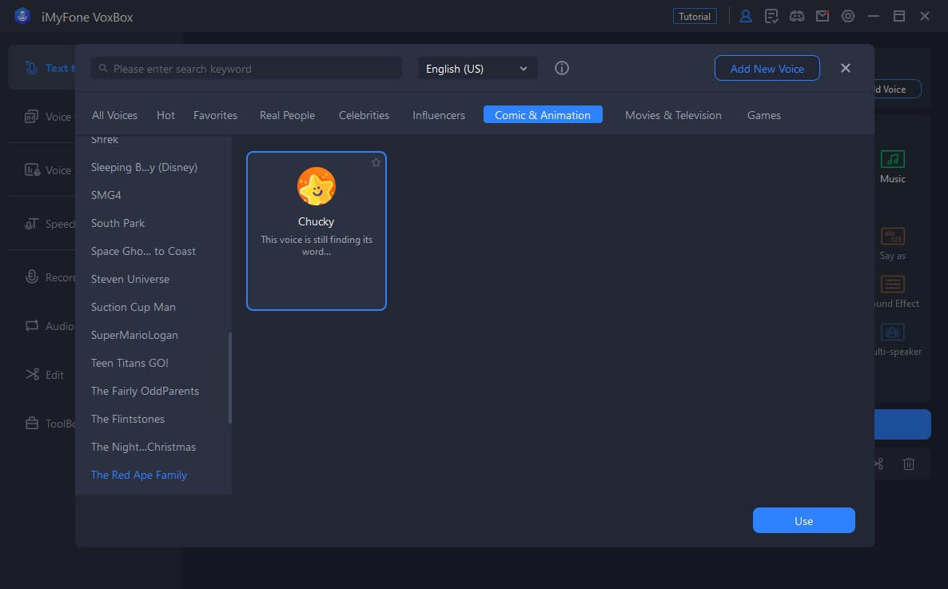Select Sleeping B...y (Disney) category

tap(144, 167)
